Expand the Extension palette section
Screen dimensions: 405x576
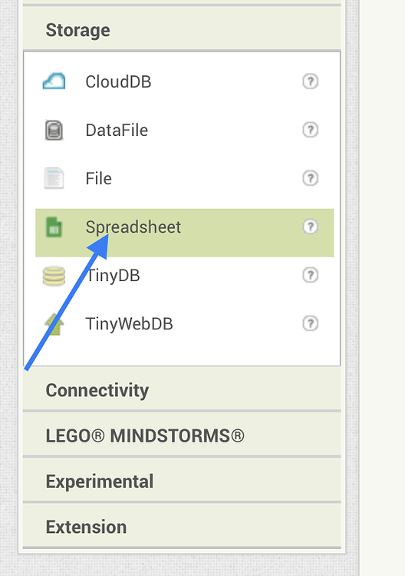[182, 526]
